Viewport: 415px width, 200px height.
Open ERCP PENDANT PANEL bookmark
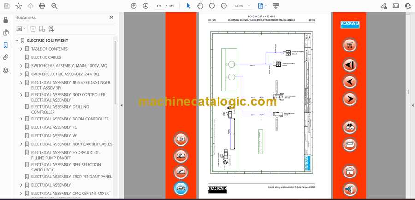71,177
